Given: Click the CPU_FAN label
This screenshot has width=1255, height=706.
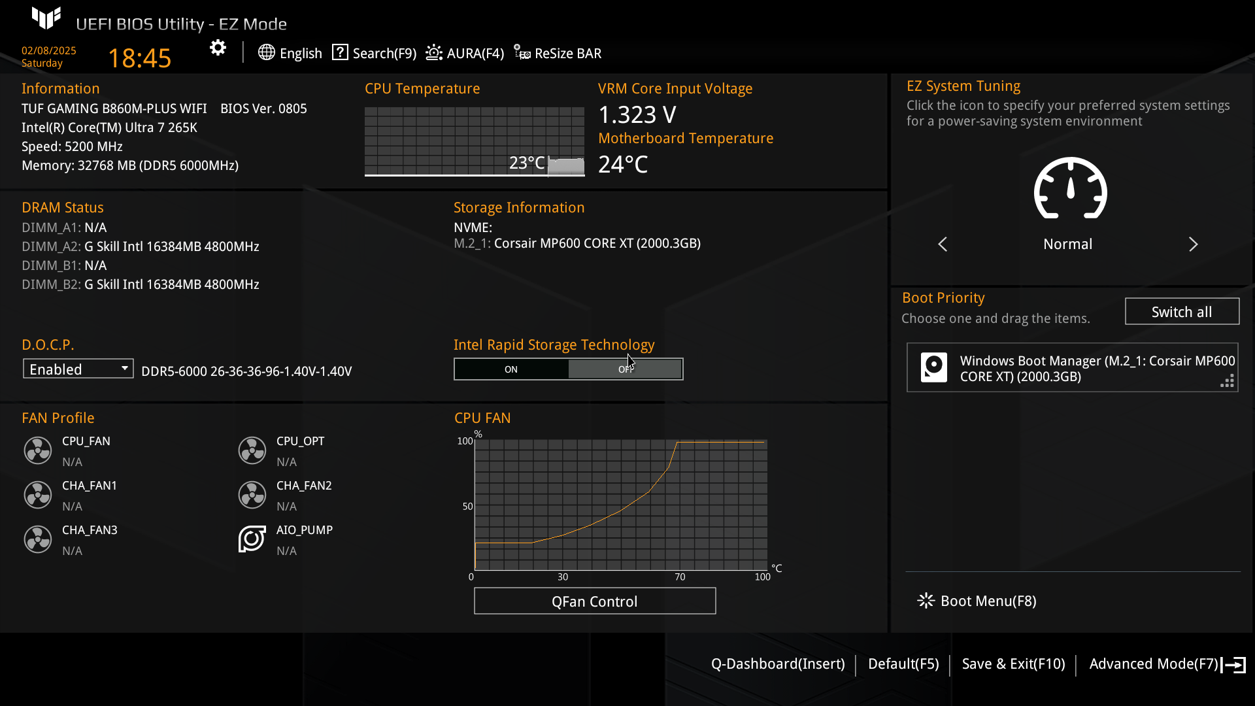Looking at the screenshot, I should click(x=86, y=441).
